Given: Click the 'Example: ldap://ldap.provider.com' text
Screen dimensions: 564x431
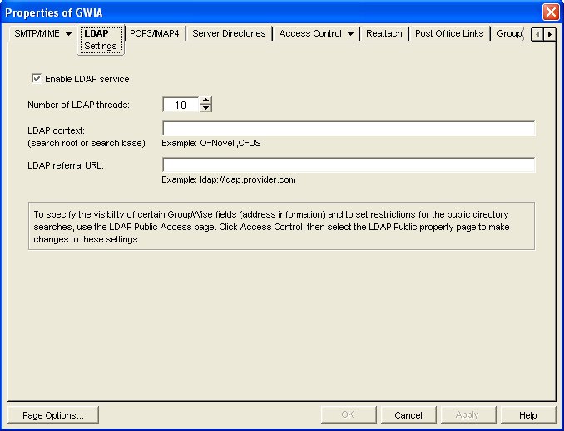Looking at the screenshot, I should [229, 179].
